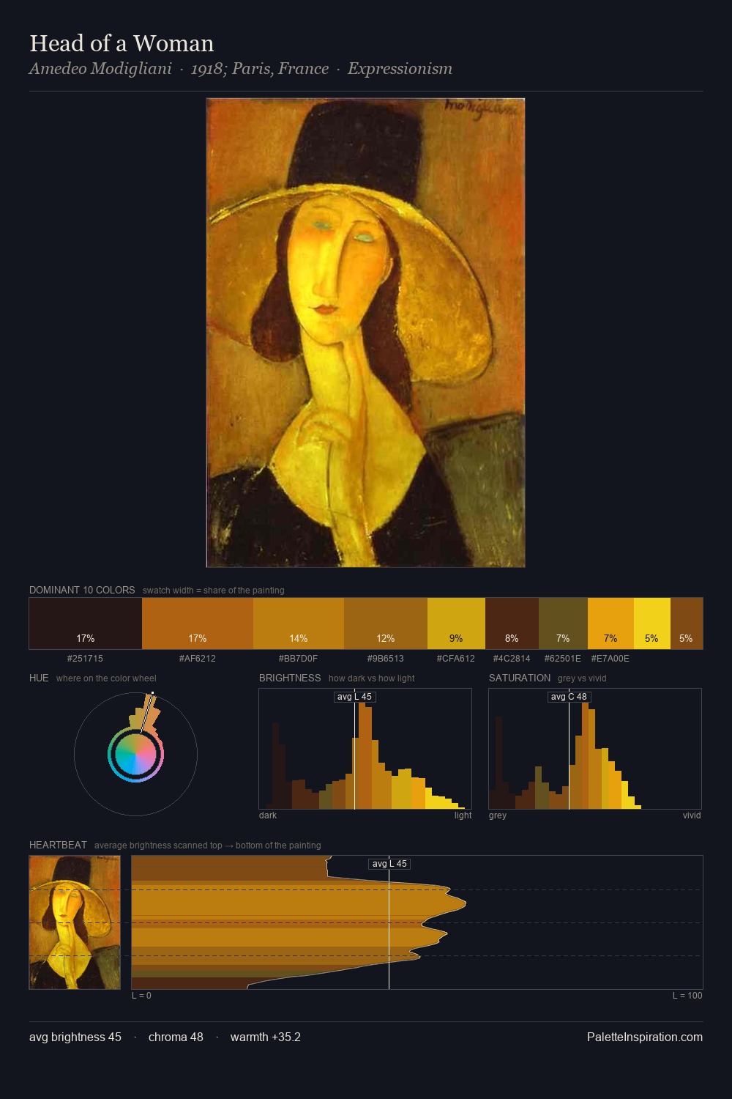Select the #AF6212 orange swatch at 17%
Image resolution: width=732 pixels, height=1099 pixels.
(x=198, y=623)
